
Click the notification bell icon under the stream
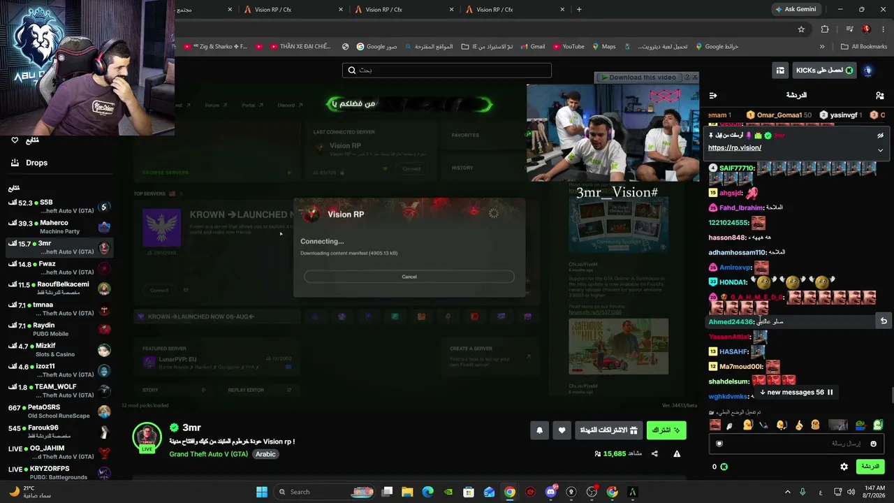pyautogui.click(x=539, y=430)
